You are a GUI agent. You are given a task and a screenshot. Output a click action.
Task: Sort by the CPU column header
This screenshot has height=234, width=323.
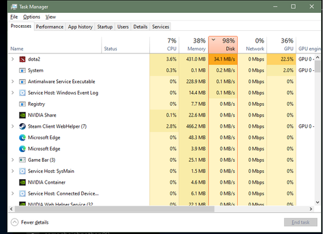pyautogui.click(x=164, y=45)
